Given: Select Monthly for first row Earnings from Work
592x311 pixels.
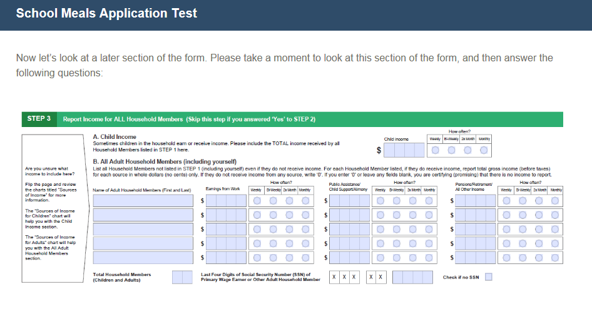Looking at the screenshot, I should [305, 201].
